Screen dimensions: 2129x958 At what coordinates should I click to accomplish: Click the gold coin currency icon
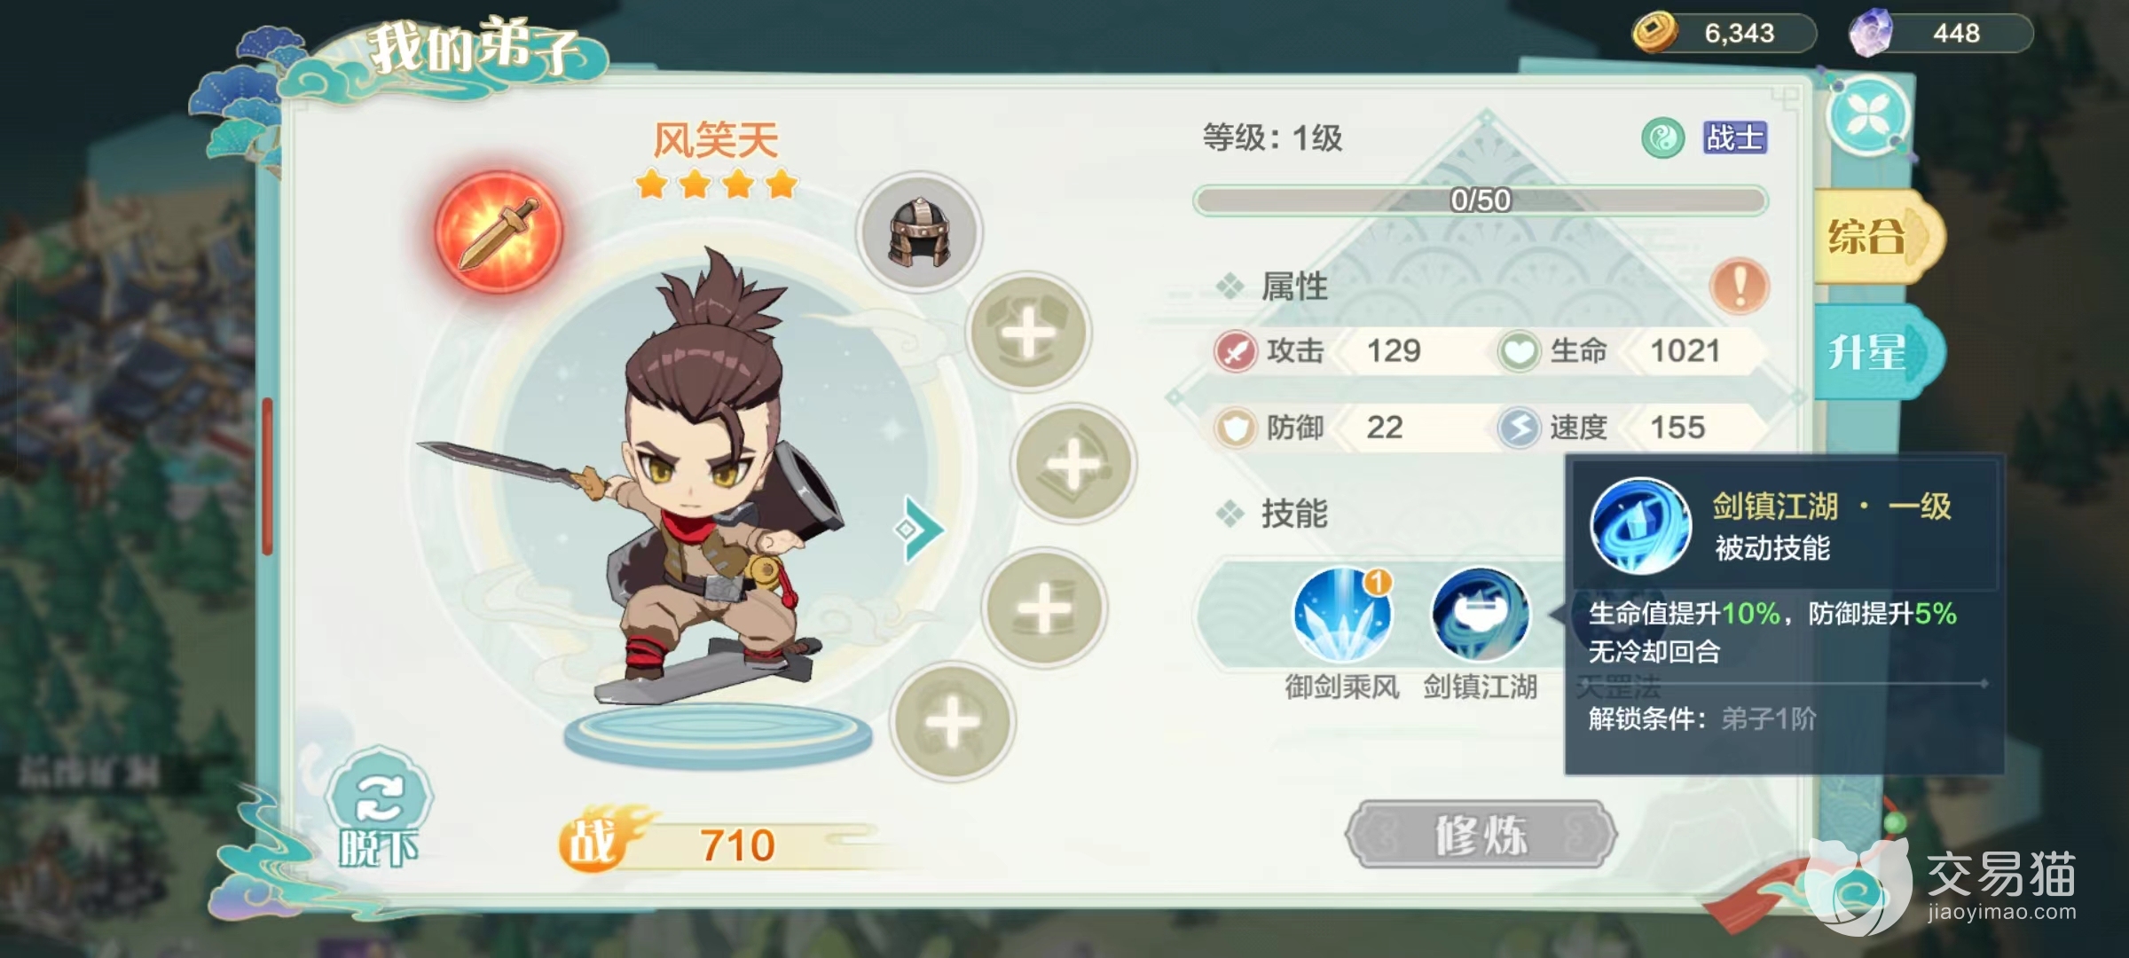pos(1654,32)
